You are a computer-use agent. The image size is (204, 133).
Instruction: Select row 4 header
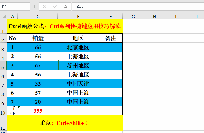tap(3, 56)
